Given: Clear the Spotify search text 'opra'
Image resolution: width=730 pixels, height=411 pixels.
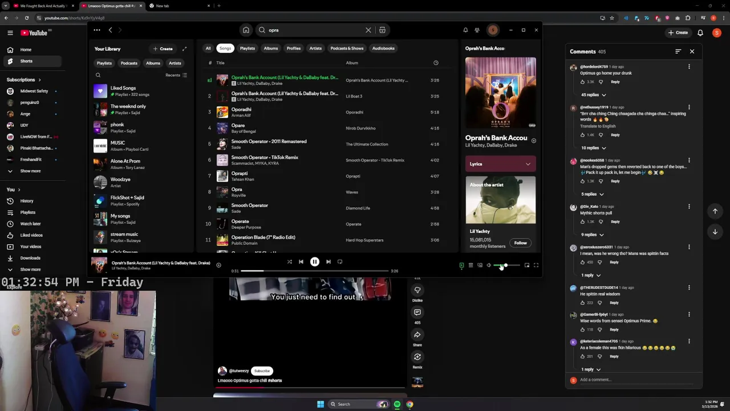Looking at the screenshot, I should (x=368, y=30).
